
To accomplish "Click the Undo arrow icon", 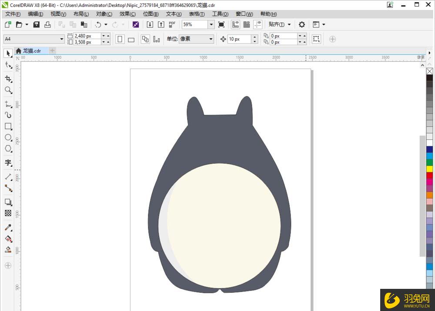I will (x=98, y=25).
